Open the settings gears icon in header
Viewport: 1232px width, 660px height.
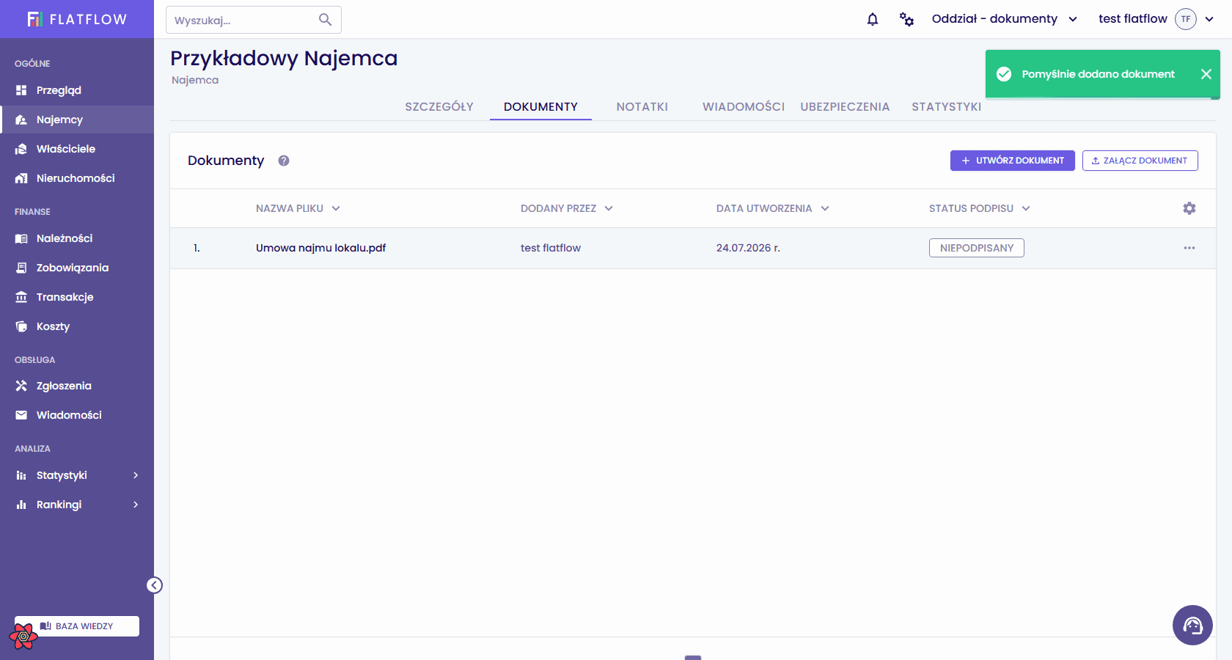(x=907, y=19)
